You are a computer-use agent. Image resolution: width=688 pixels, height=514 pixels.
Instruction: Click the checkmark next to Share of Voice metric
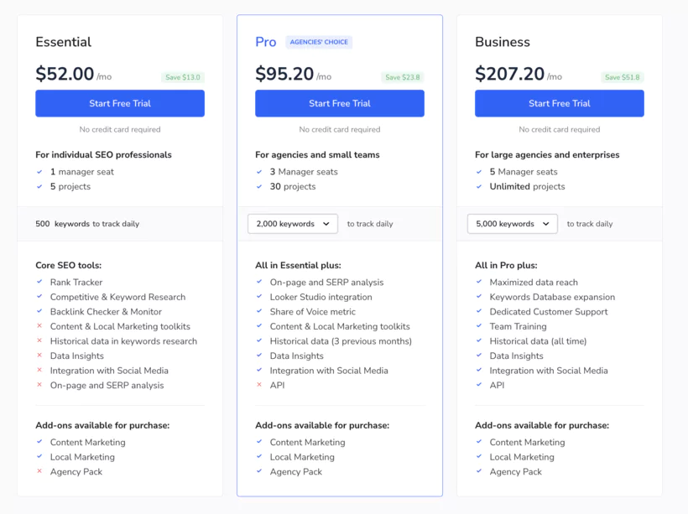[x=260, y=311]
